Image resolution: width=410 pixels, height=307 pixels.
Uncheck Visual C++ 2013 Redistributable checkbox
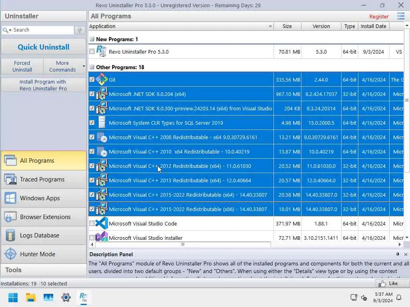coord(92,180)
